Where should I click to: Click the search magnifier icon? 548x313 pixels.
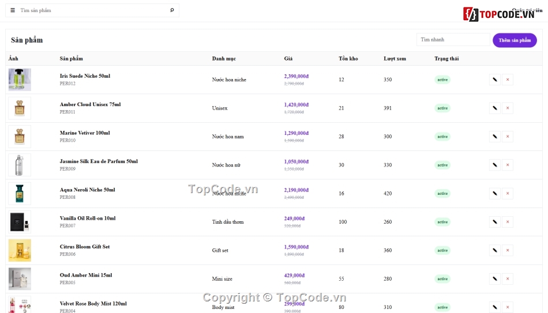[172, 10]
